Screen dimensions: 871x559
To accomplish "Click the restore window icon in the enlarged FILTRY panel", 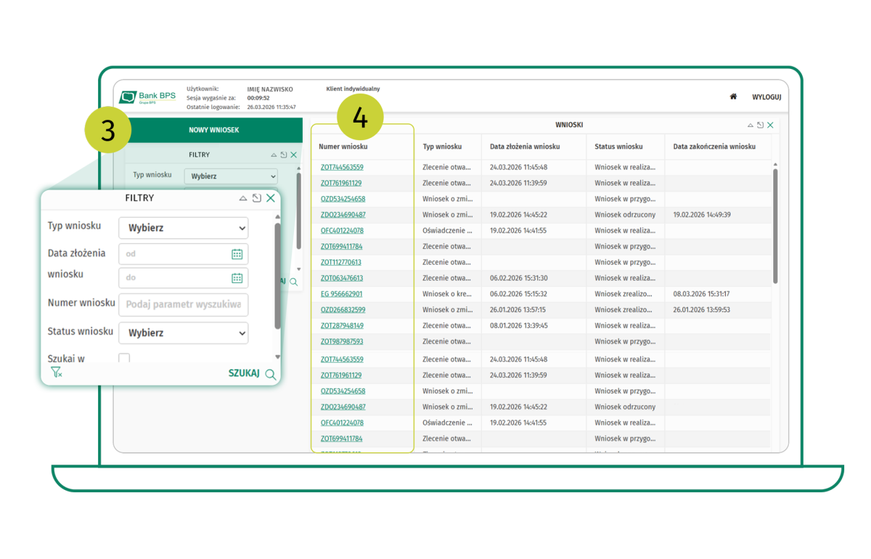I will (x=257, y=198).
